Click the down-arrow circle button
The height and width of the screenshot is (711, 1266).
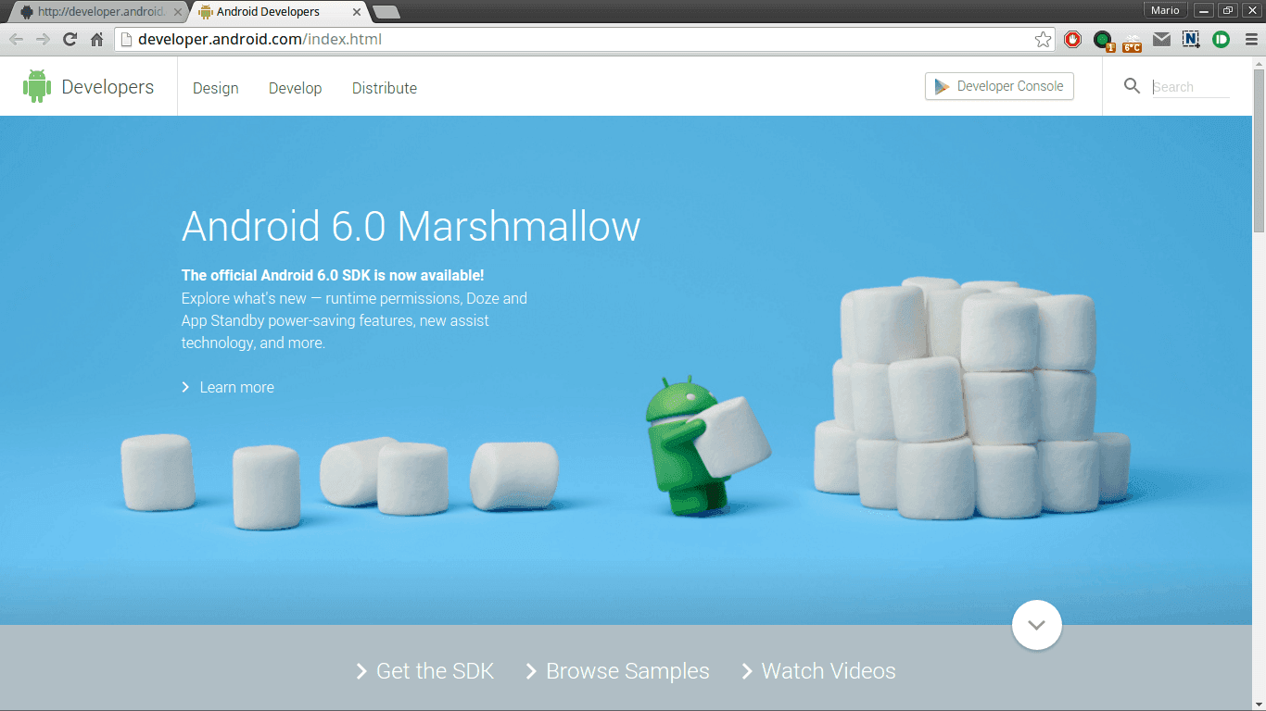click(1037, 625)
